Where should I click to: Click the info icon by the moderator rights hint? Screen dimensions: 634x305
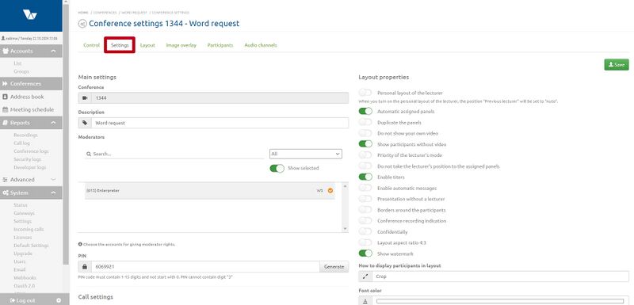point(80,244)
